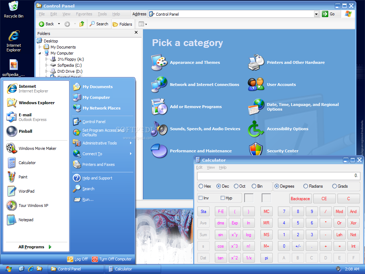The width and height of the screenshot is (365, 274).
Task: Open the Security Center shield icon
Action: (256, 149)
